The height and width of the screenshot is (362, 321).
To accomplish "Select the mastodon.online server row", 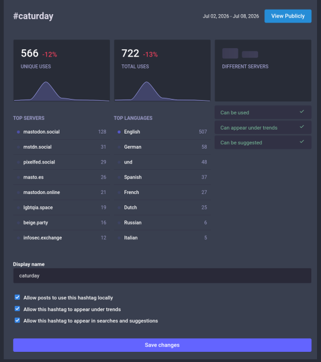I will click(x=62, y=192).
